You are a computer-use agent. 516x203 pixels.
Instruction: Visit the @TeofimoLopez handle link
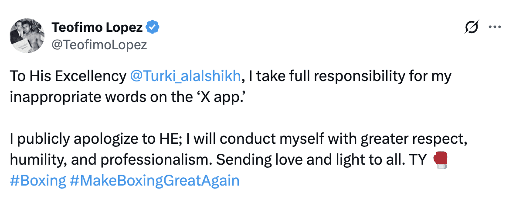tap(99, 44)
